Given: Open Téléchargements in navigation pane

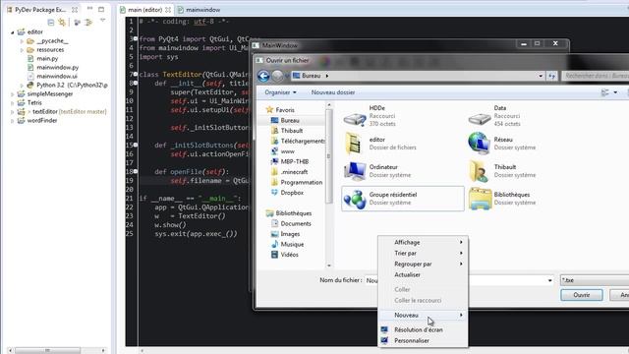Looking at the screenshot, I should (x=303, y=141).
